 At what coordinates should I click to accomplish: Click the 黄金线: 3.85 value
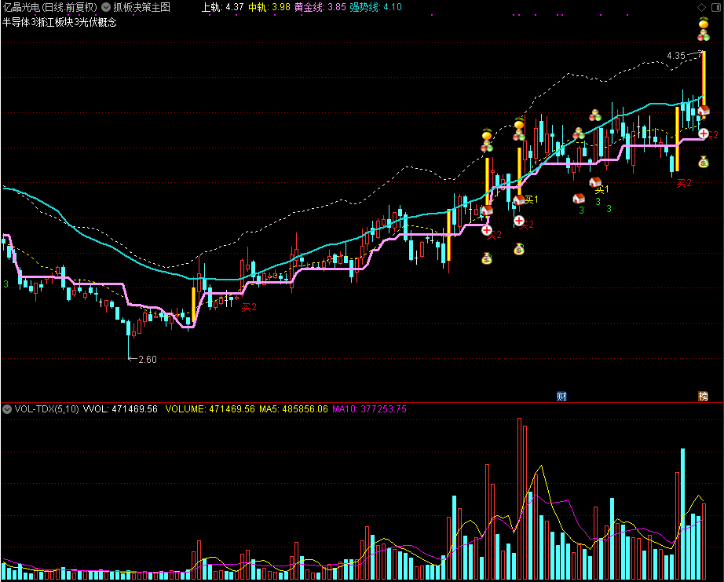coord(320,7)
